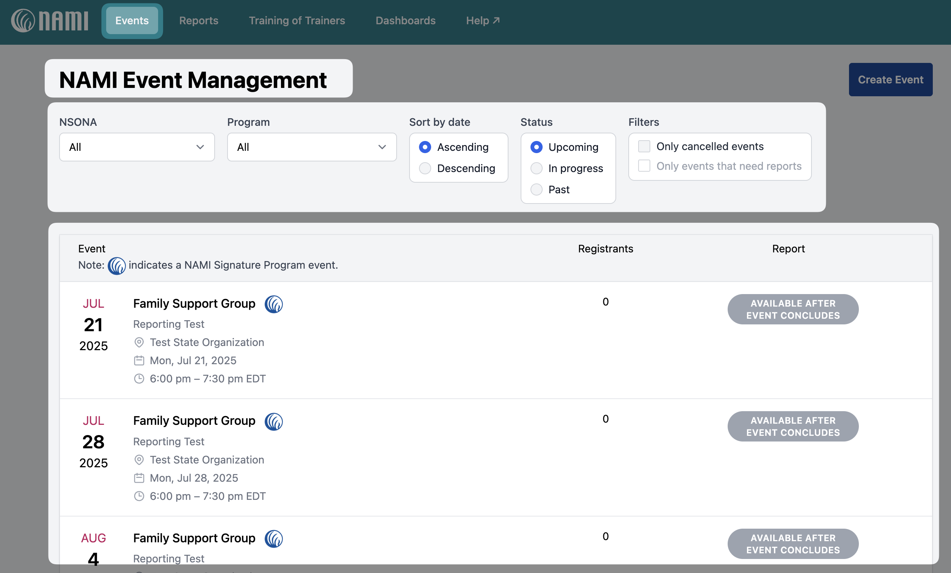Open the NSONA dropdown
This screenshot has width=951, height=573.
(137, 147)
